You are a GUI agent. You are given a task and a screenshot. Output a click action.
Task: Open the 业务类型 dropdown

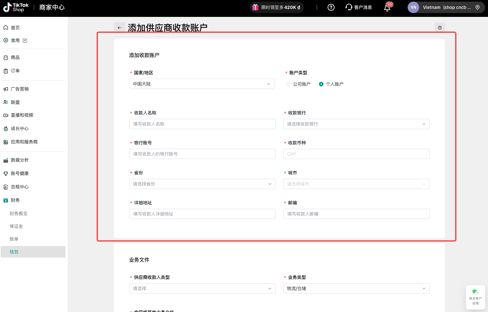click(356, 288)
